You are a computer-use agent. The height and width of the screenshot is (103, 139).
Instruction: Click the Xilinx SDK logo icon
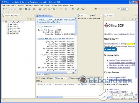[106, 25]
